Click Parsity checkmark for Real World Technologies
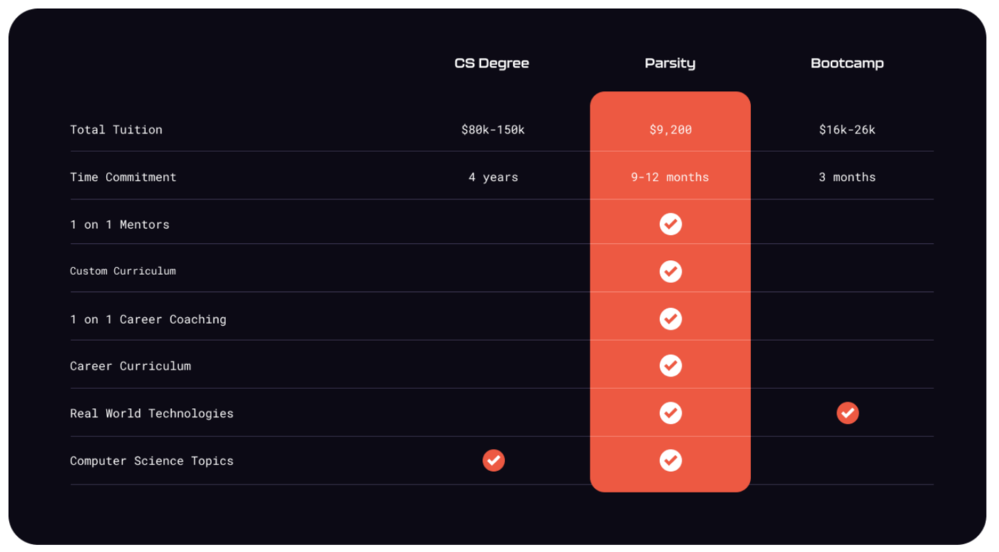The width and height of the screenshot is (999, 552). click(670, 413)
